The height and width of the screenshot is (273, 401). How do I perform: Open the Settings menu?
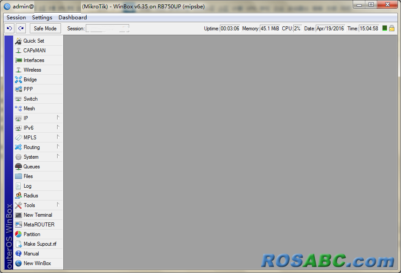(x=42, y=18)
